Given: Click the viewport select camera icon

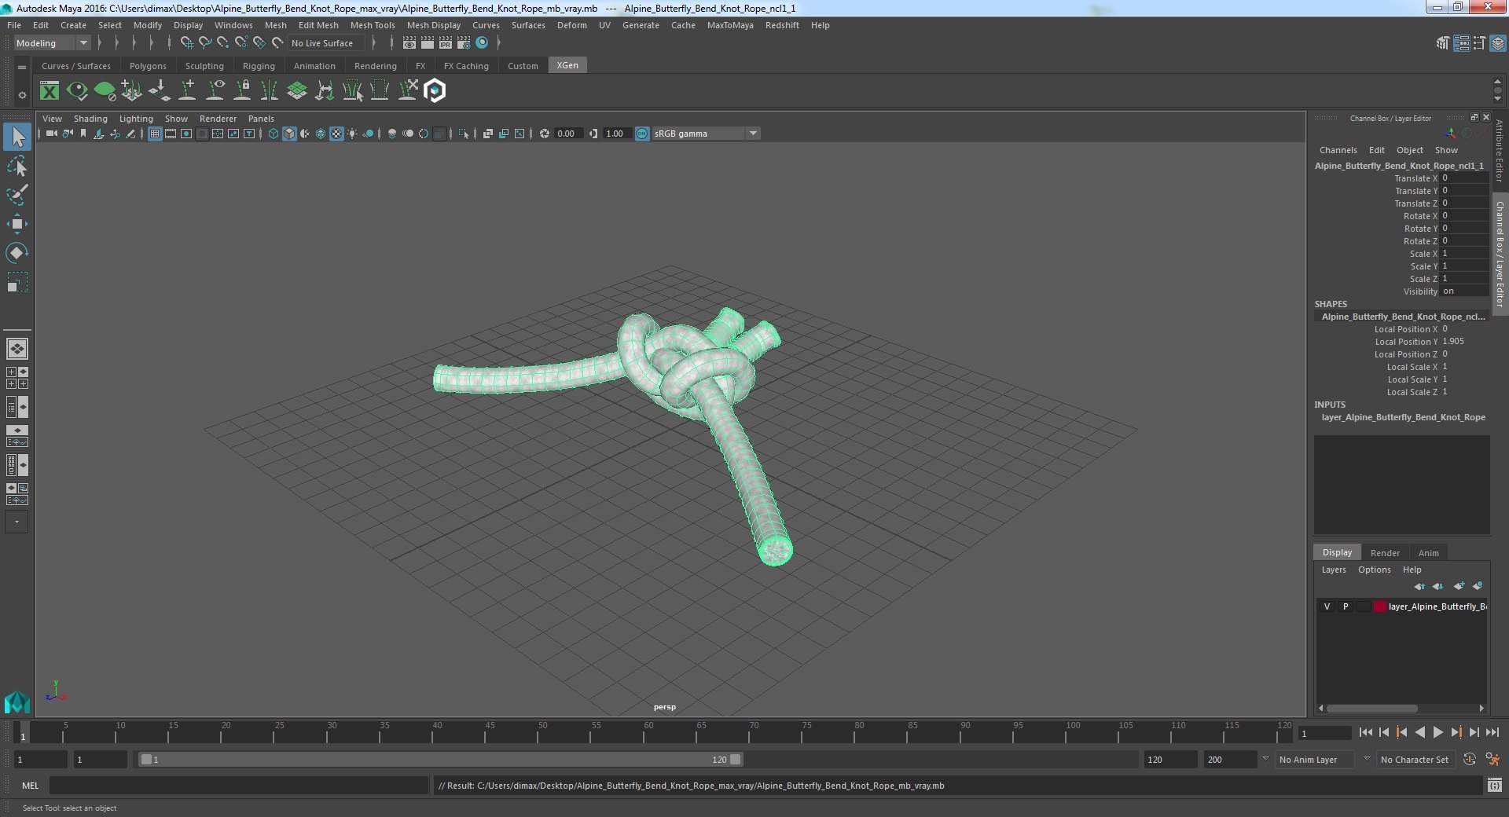Looking at the screenshot, I should pyautogui.click(x=51, y=134).
